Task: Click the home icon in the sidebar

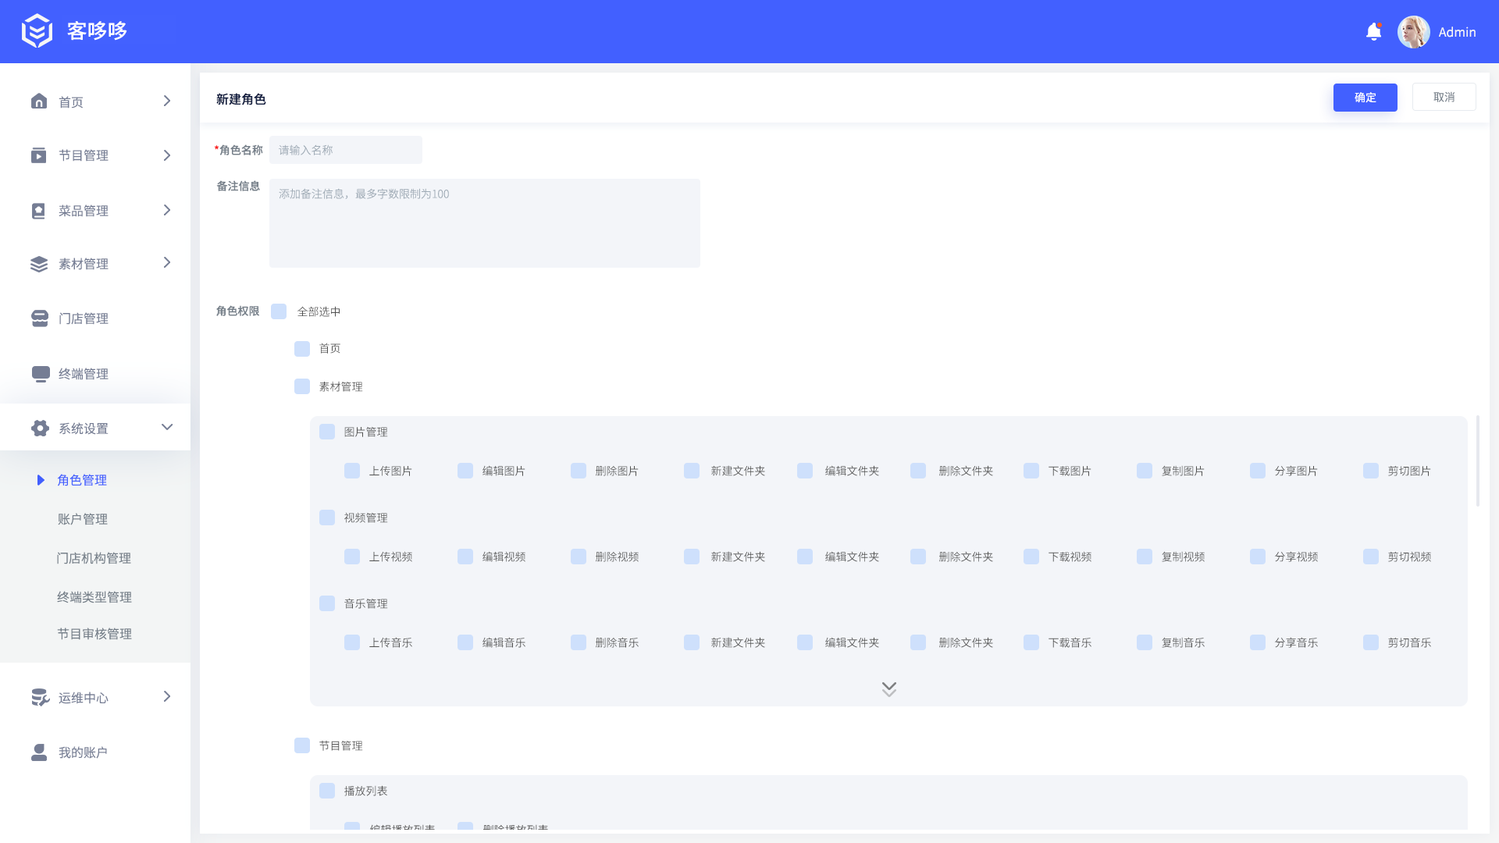Action: (40, 101)
